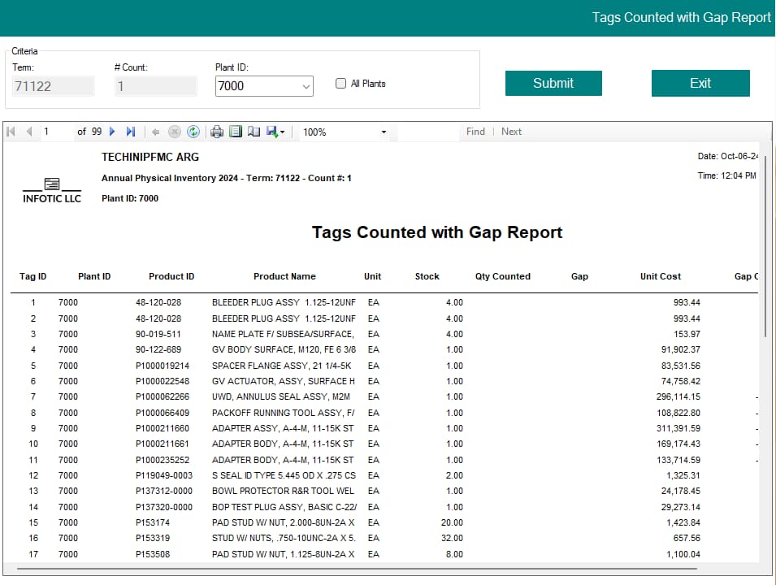Click the Unit column header

pos(372,277)
